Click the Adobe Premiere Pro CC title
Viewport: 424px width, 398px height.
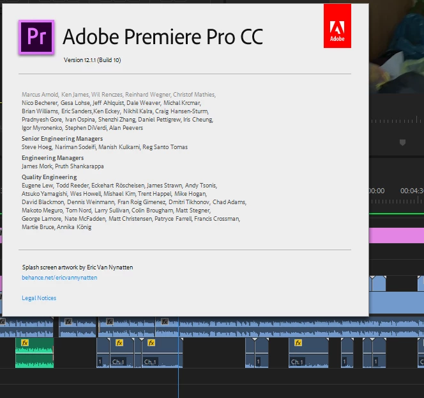(163, 36)
